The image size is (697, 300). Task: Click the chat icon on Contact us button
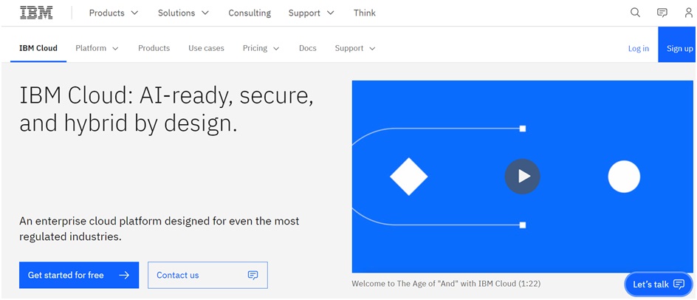[x=253, y=275]
